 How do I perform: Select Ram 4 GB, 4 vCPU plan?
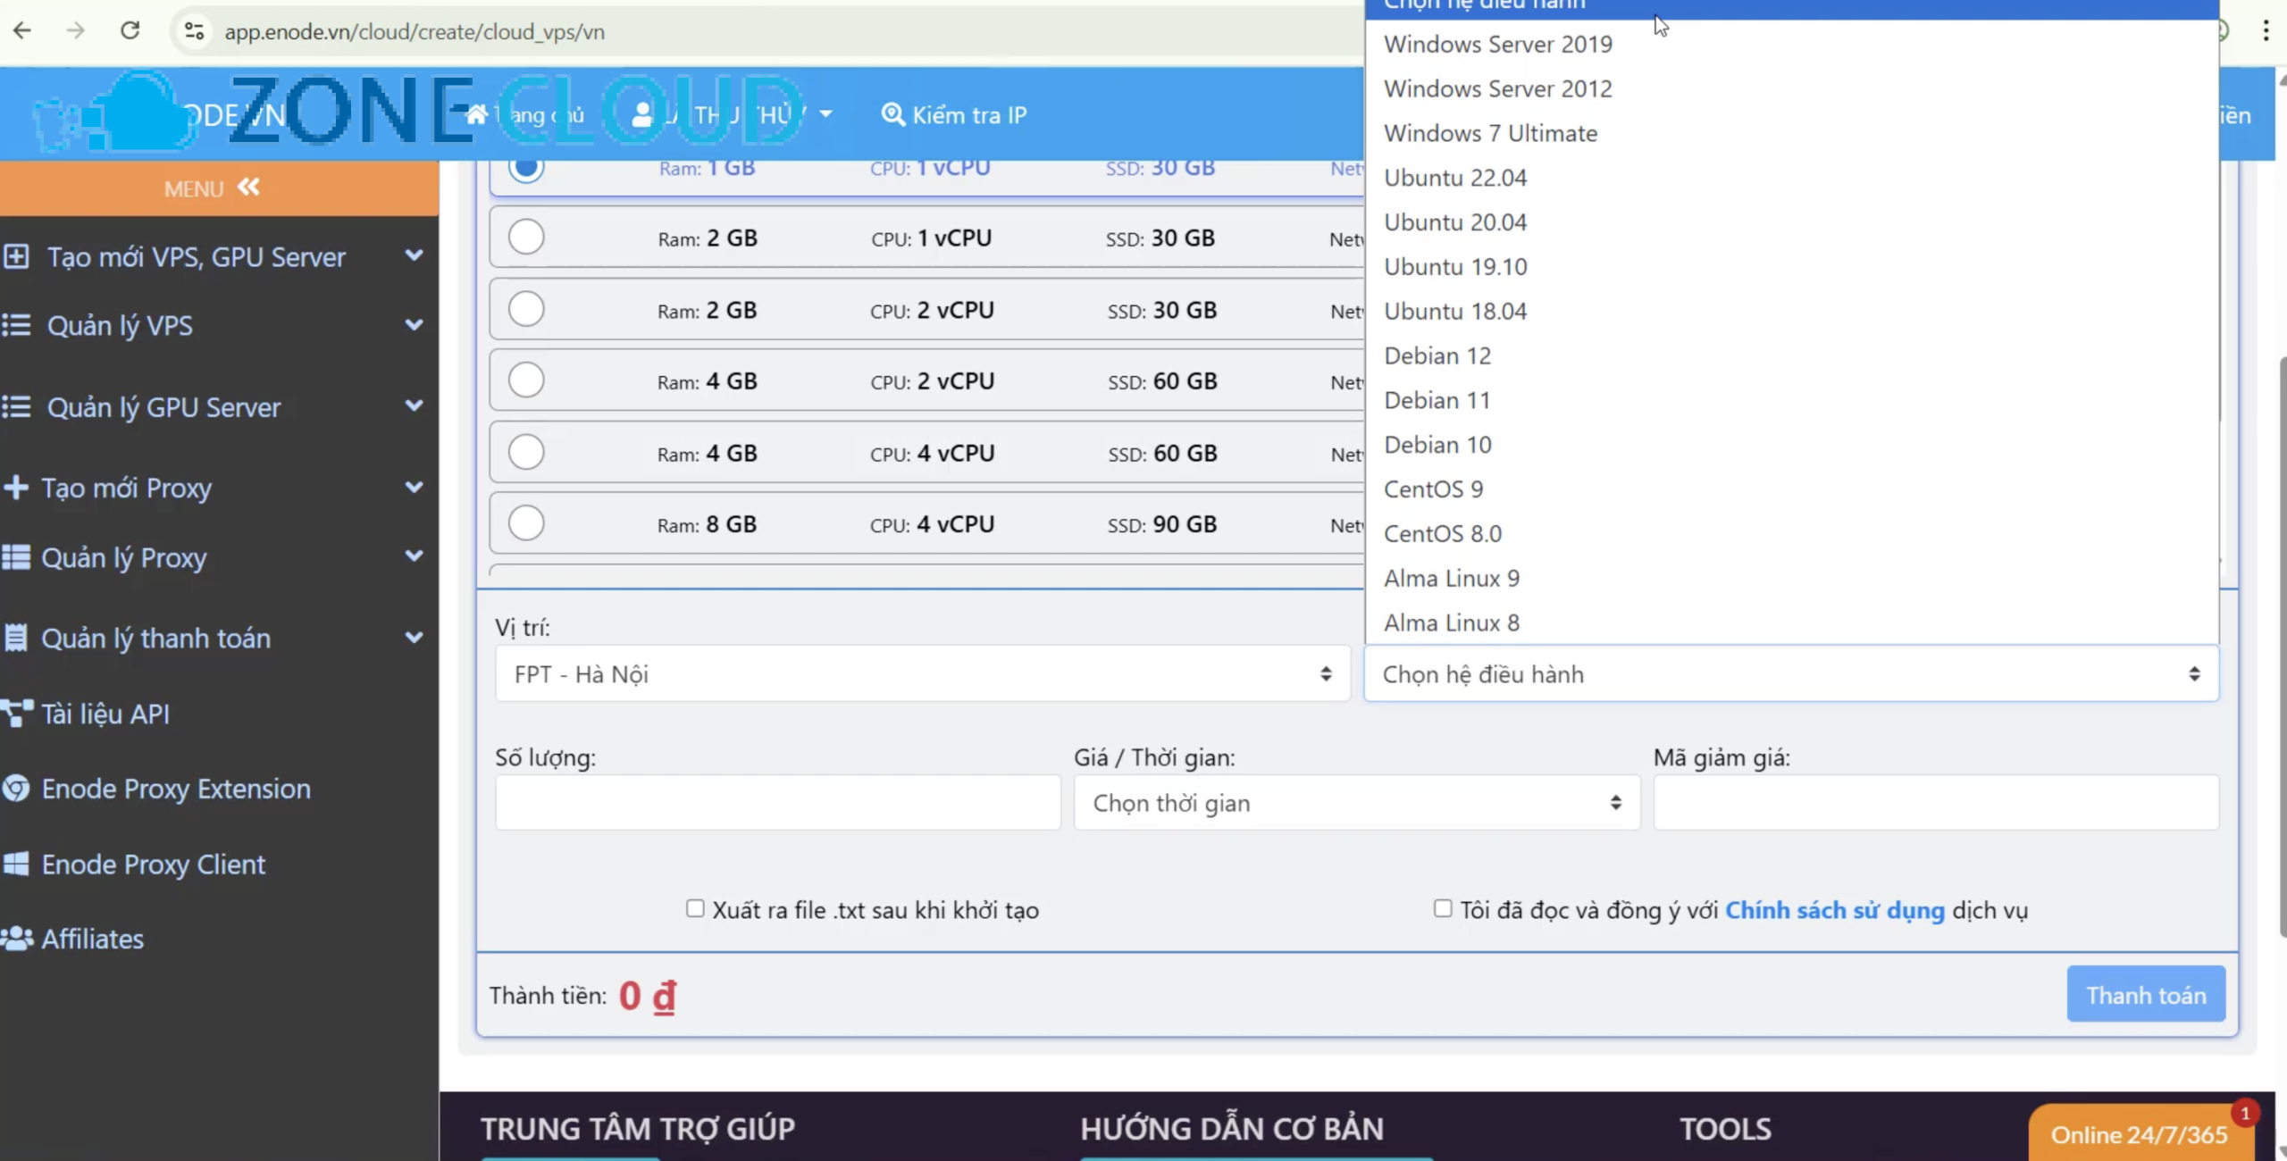[526, 452]
